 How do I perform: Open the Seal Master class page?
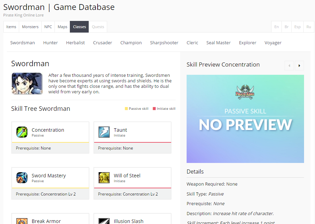(x=218, y=43)
